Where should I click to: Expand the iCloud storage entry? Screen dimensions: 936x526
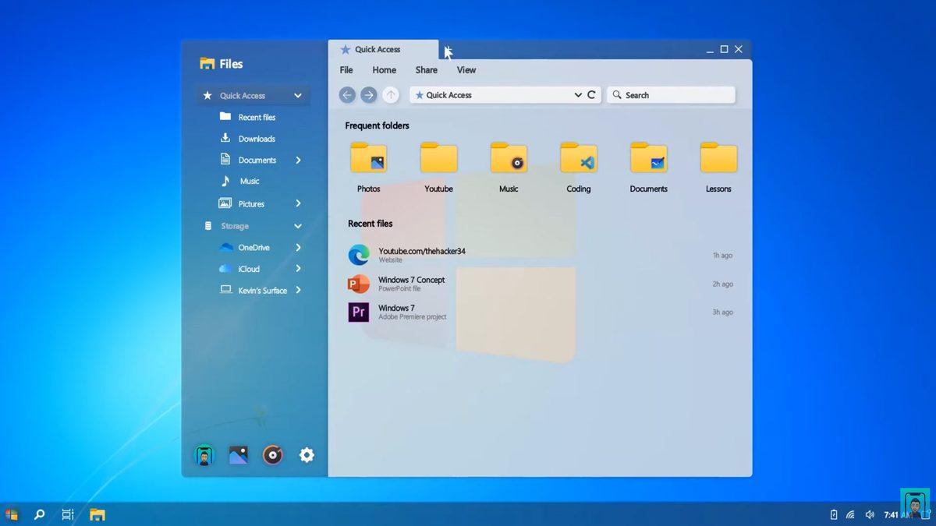296,269
